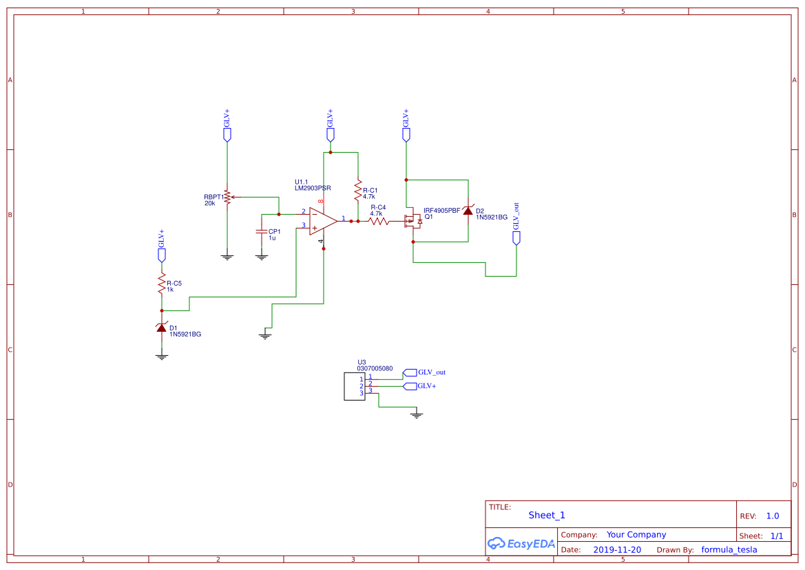This screenshot has width=805, height=570.
Task: Select Zener diode D2 near GLV_out
Action: (468, 211)
